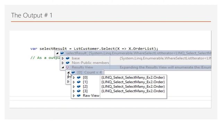Viewport: 222px width, 124px height.
Task: Click first row's LINQ_Select_SelectMany_Ex2.Order value
Action: click(133, 77)
